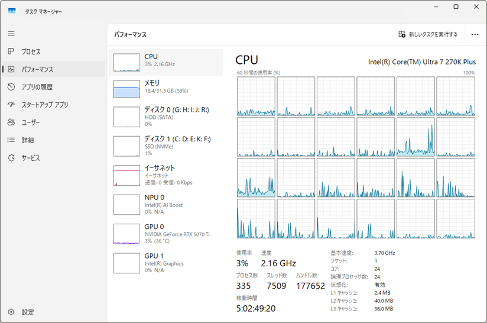Click the CPU mini graph thumbnail
This screenshot has width=487, height=323.
click(x=126, y=63)
